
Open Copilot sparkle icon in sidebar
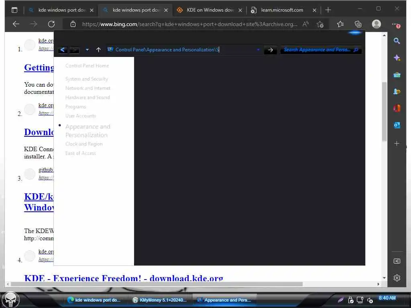397,58
